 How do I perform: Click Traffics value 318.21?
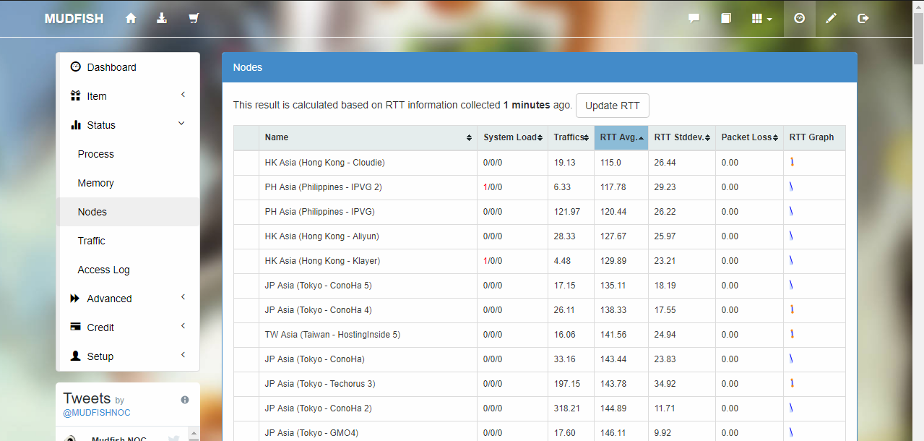567,408
